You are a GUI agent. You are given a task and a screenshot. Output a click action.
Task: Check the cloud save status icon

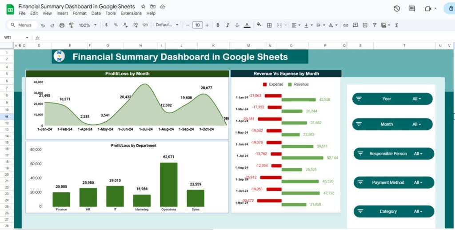pyautogui.click(x=163, y=6)
